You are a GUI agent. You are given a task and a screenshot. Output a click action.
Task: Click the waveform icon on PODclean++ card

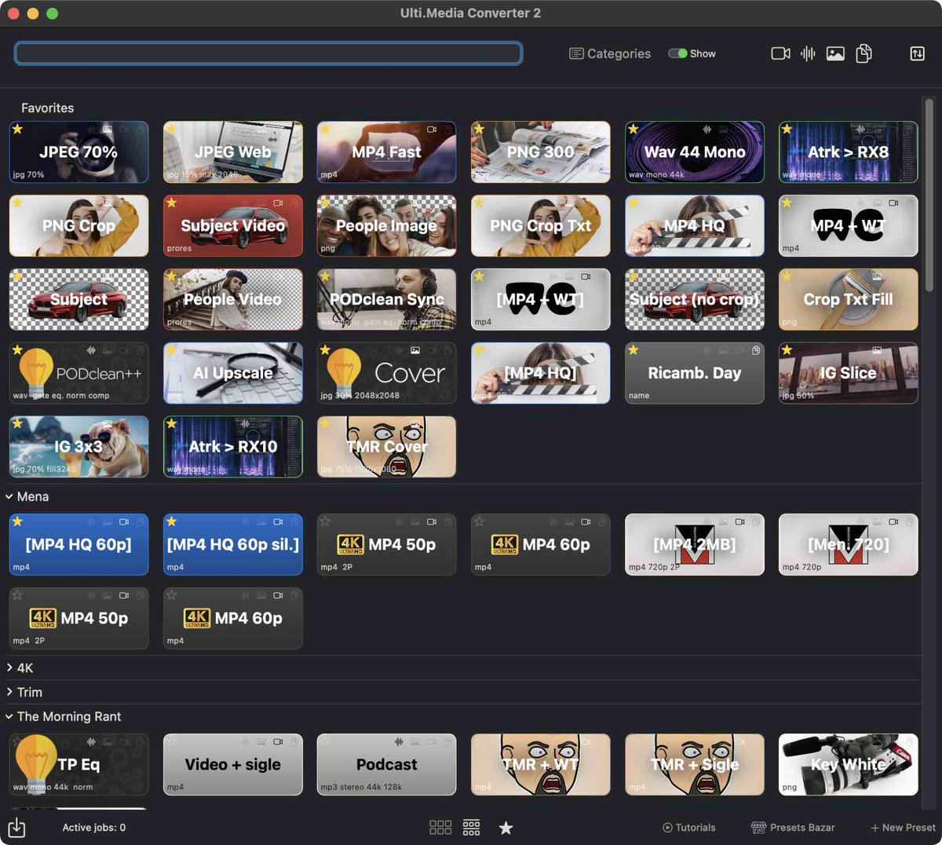click(x=91, y=350)
